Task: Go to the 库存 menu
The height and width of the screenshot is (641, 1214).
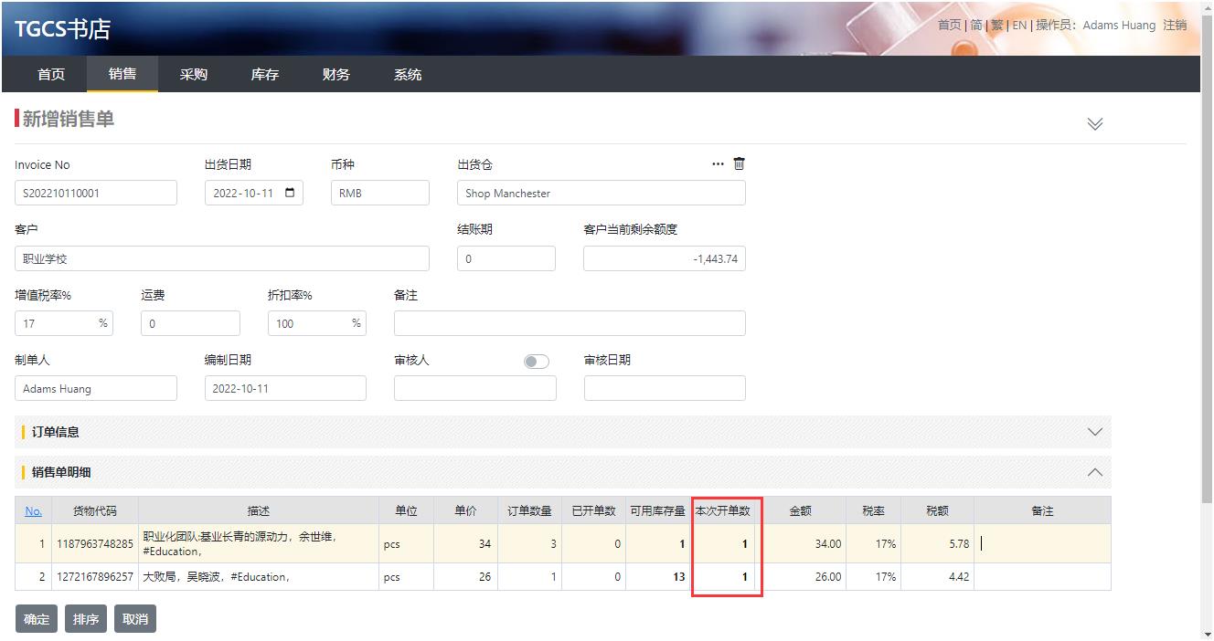Action: [265, 74]
